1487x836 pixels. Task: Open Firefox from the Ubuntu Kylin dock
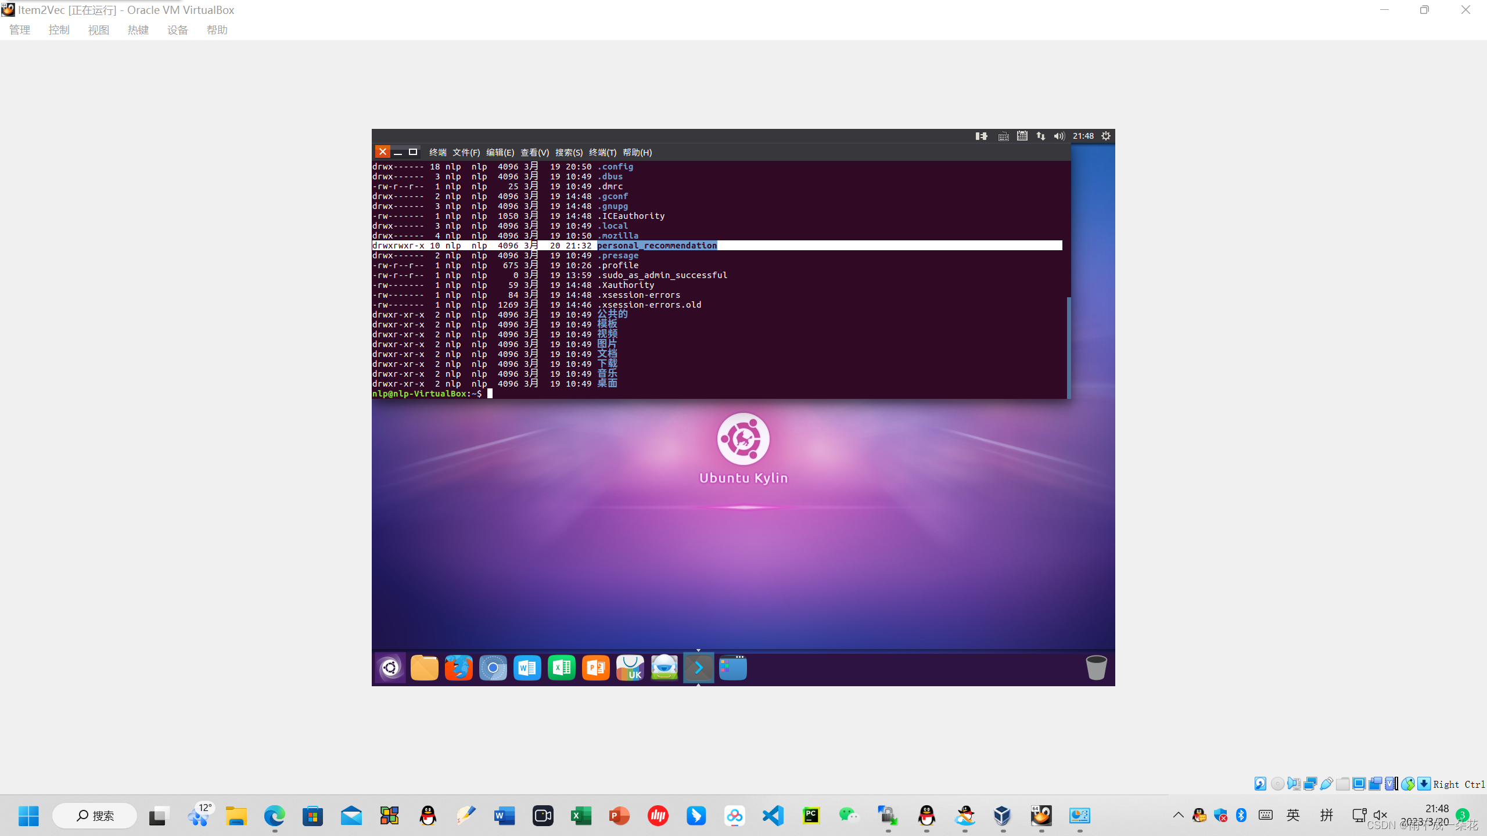tap(458, 668)
